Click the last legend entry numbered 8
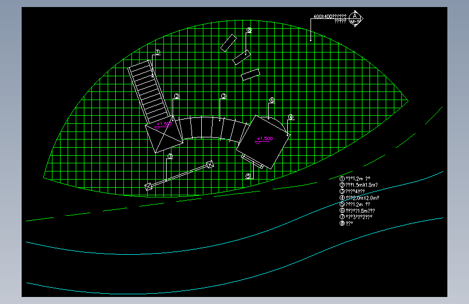This screenshot has height=304, width=469. (346, 223)
